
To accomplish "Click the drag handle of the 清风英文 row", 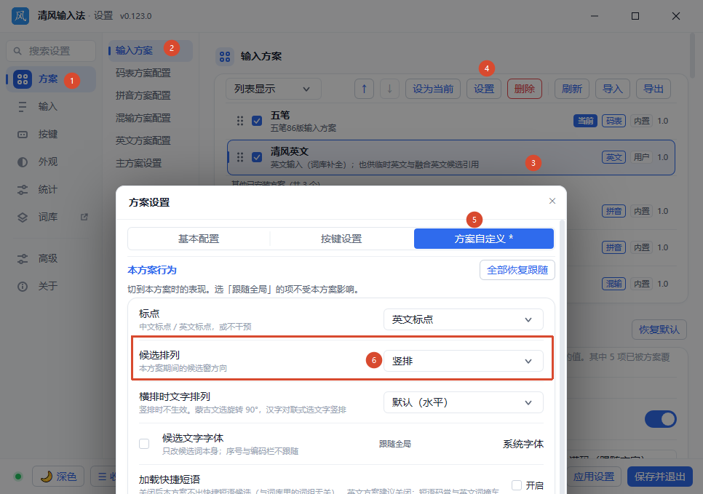I will pyautogui.click(x=240, y=157).
